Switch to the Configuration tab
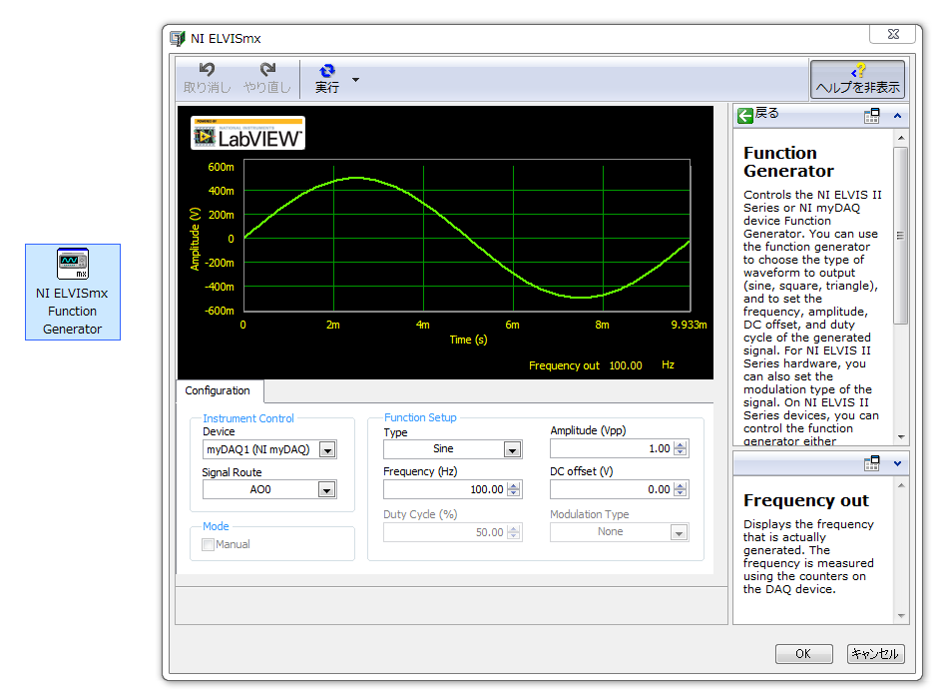 click(218, 390)
